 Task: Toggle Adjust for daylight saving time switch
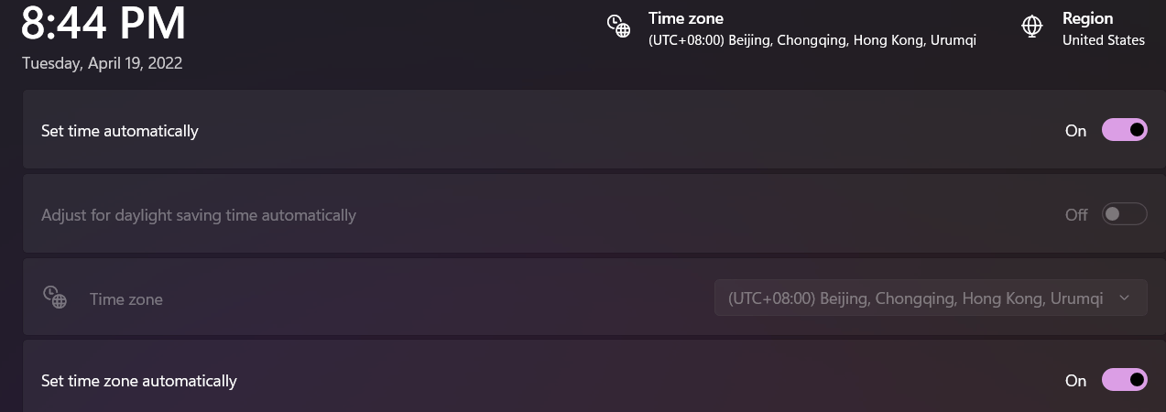coord(1124,214)
